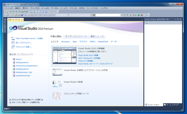Click the Paste clipboard icon
This screenshot has height=114, width=187.
click(32, 15)
